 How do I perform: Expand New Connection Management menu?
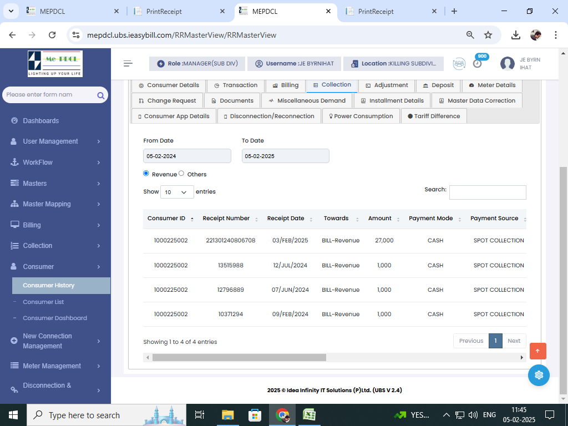pyautogui.click(x=55, y=341)
